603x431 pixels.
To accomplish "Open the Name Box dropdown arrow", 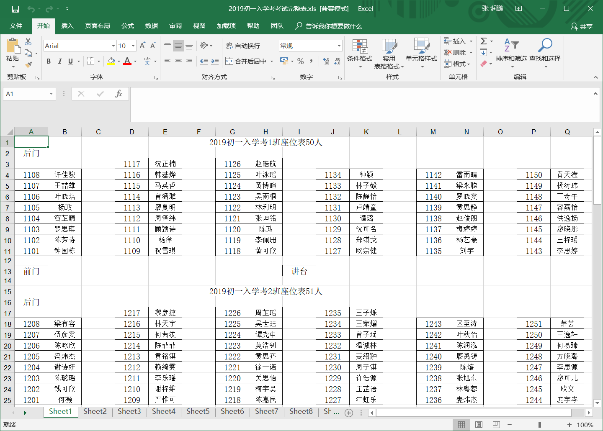I will (x=51, y=94).
